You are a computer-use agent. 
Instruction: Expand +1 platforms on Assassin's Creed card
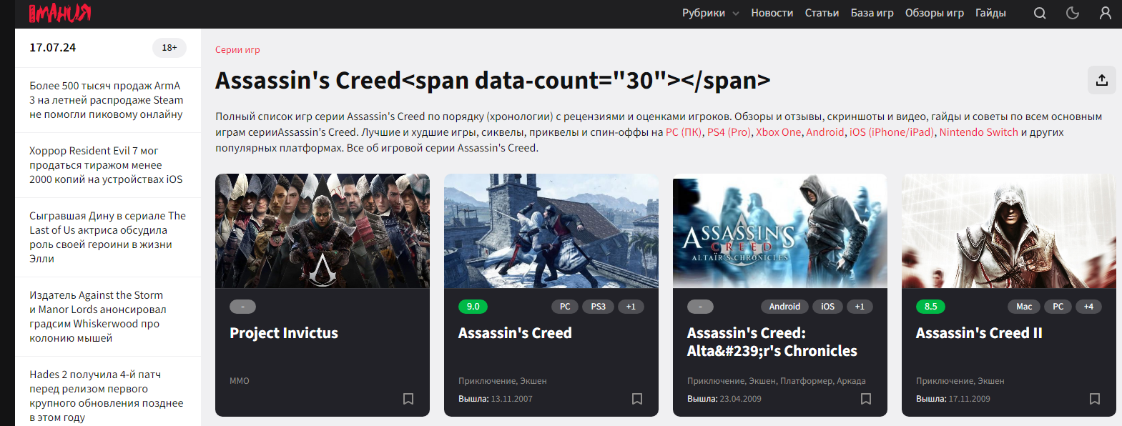coord(631,307)
